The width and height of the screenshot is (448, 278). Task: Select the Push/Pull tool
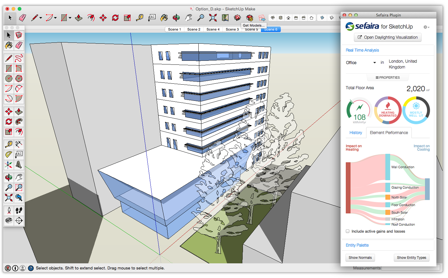pos(19,112)
